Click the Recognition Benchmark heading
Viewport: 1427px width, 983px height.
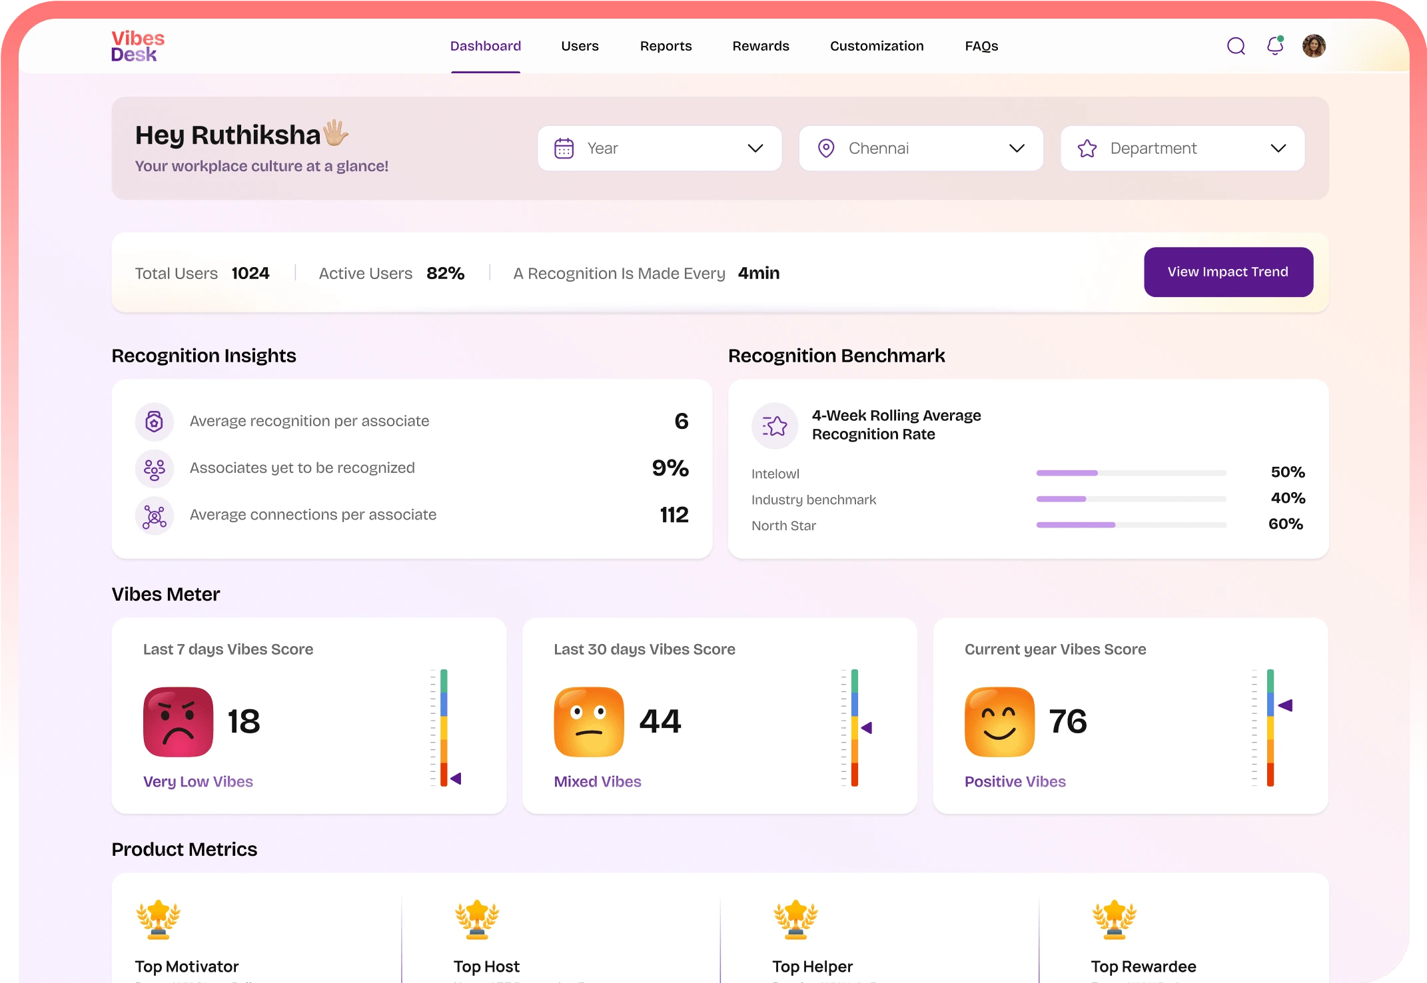[837, 356]
